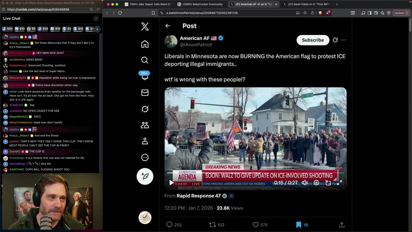Screen dimensions: 412x232
Task: Open Brave Shields lion icon
Action: coord(320,13)
